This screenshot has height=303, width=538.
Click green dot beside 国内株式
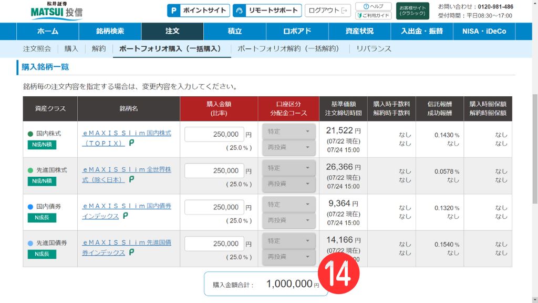click(30, 134)
